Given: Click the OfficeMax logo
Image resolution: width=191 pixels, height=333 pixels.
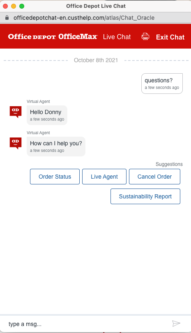Looking at the screenshot, I should (78, 37).
